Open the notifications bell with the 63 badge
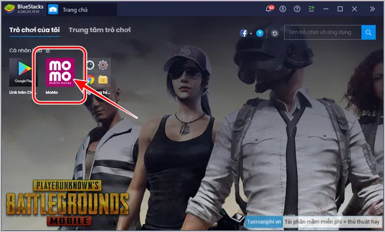Screen dimensions: 385x232 pyautogui.click(x=270, y=9)
